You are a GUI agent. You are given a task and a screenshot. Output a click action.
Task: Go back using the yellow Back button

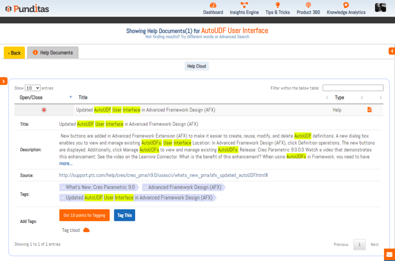[14, 53]
